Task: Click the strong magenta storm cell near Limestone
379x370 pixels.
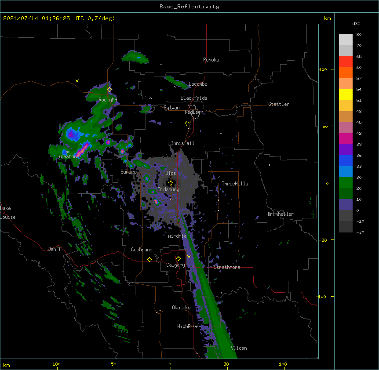Action: click(x=82, y=149)
